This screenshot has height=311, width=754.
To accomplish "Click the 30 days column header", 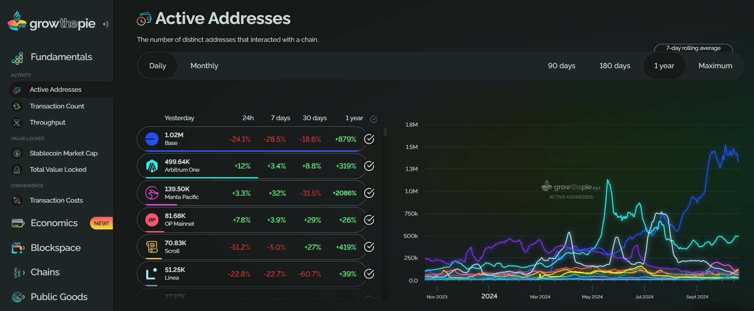I will click(315, 118).
